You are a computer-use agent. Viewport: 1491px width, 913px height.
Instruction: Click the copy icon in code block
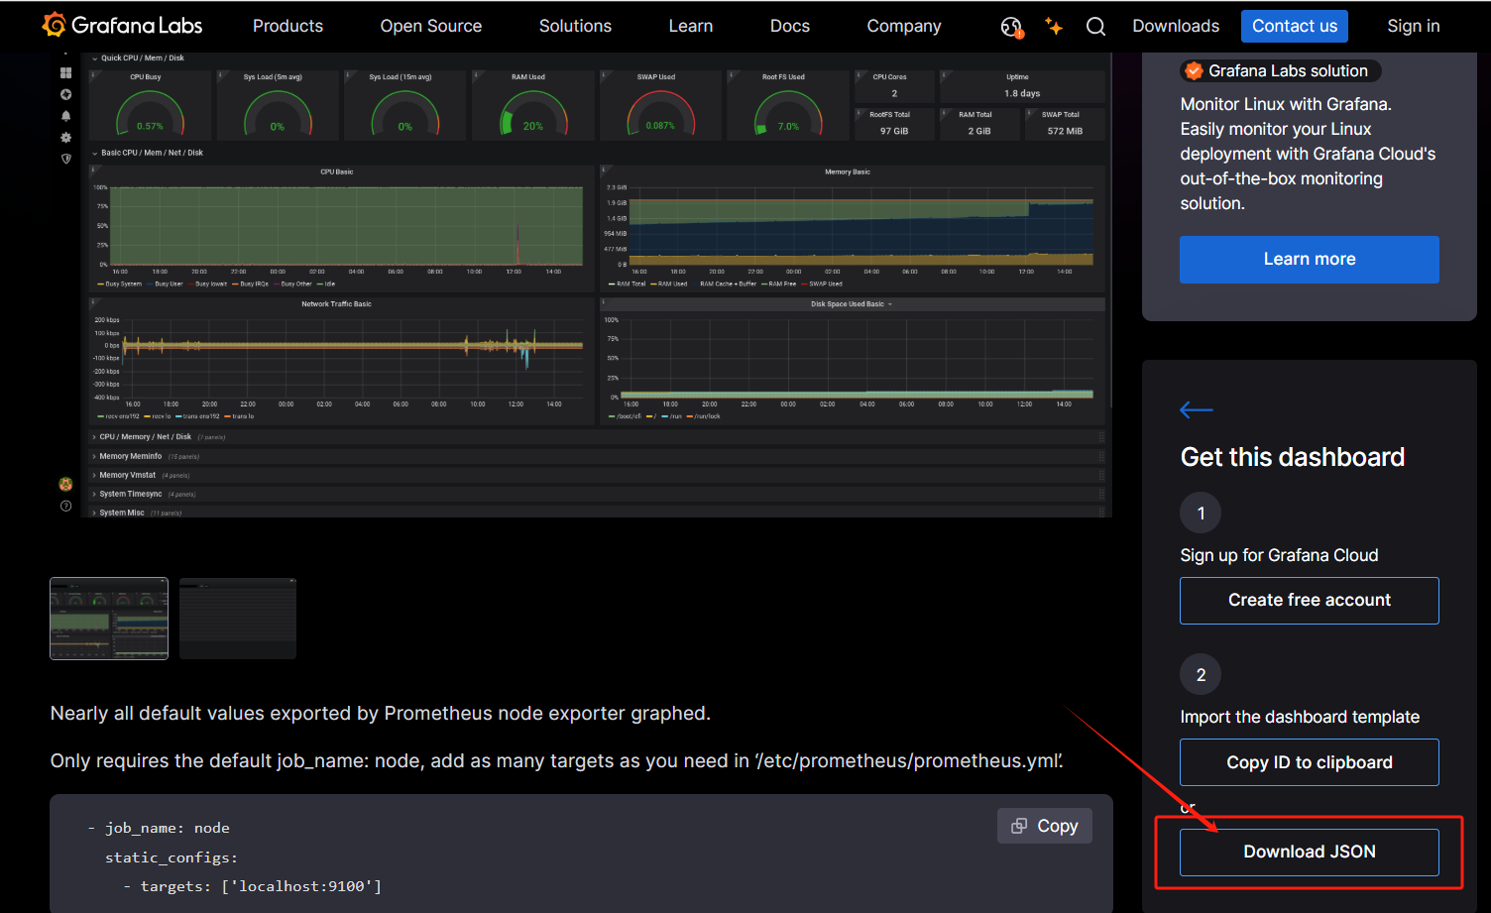[1019, 826]
